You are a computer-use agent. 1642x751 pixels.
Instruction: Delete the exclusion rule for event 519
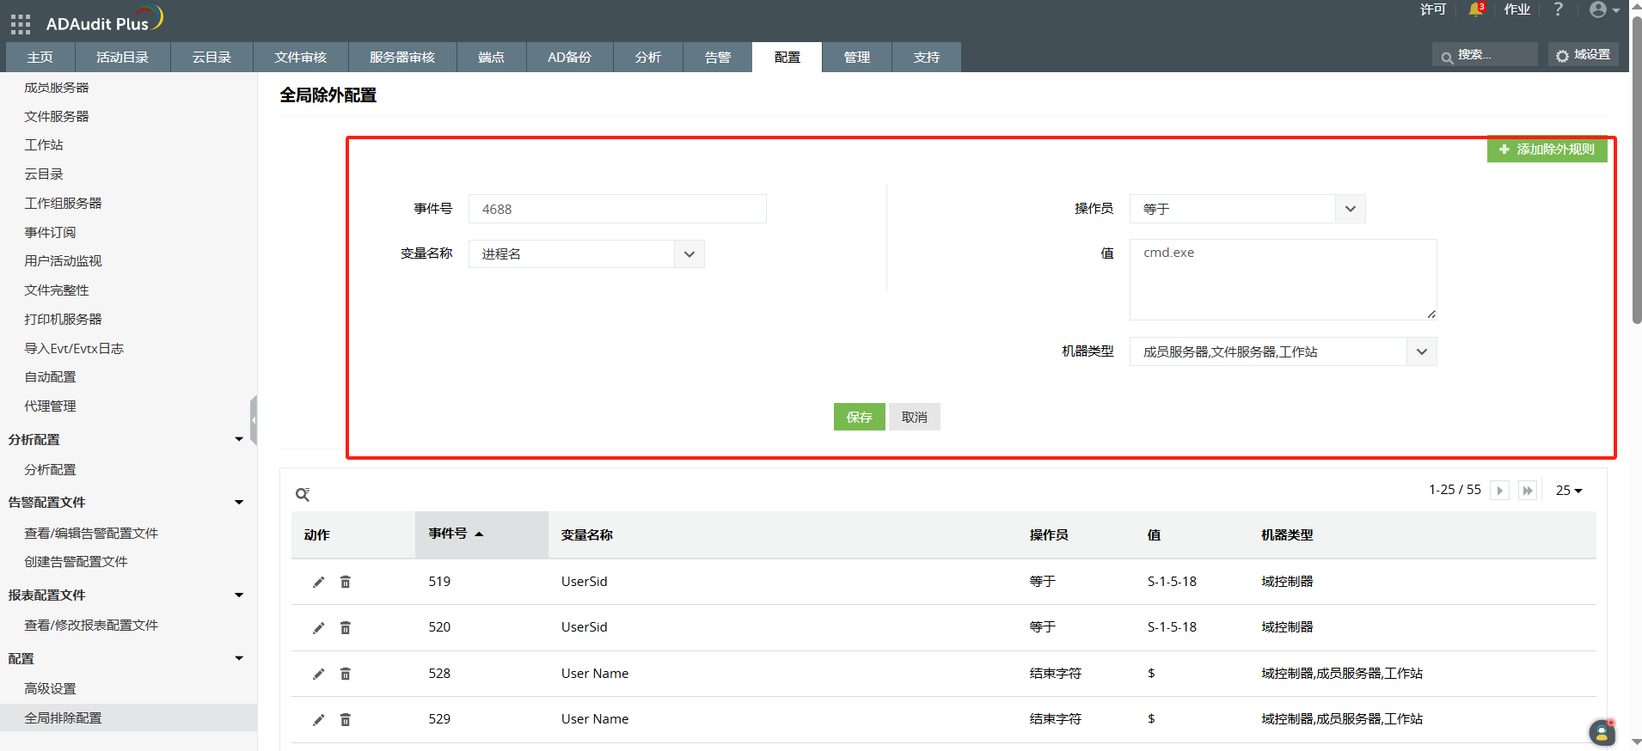[x=346, y=582]
